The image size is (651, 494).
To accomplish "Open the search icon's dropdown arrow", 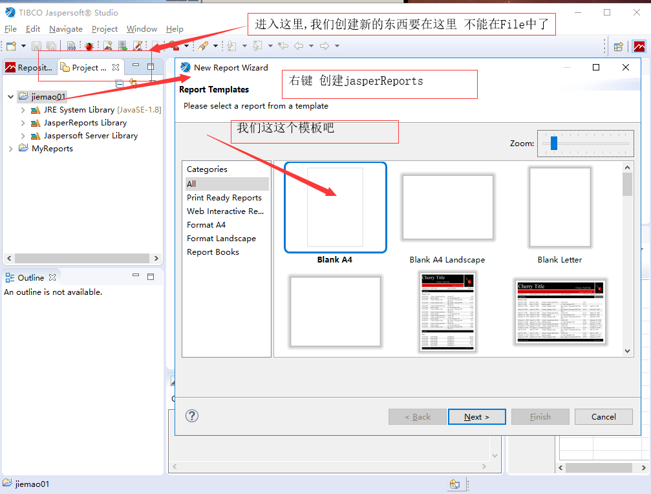I will click(215, 46).
